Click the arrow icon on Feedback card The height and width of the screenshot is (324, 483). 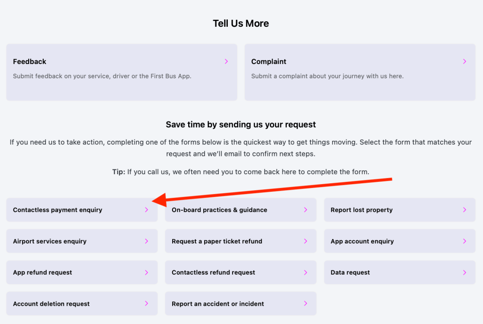pos(226,62)
